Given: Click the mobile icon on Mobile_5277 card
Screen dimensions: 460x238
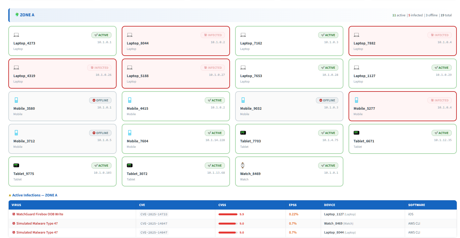Looking at the screenshot, I should pos(356,100).
